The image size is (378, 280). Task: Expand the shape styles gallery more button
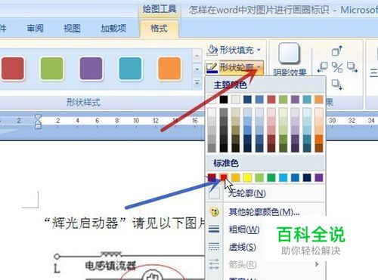197,82
